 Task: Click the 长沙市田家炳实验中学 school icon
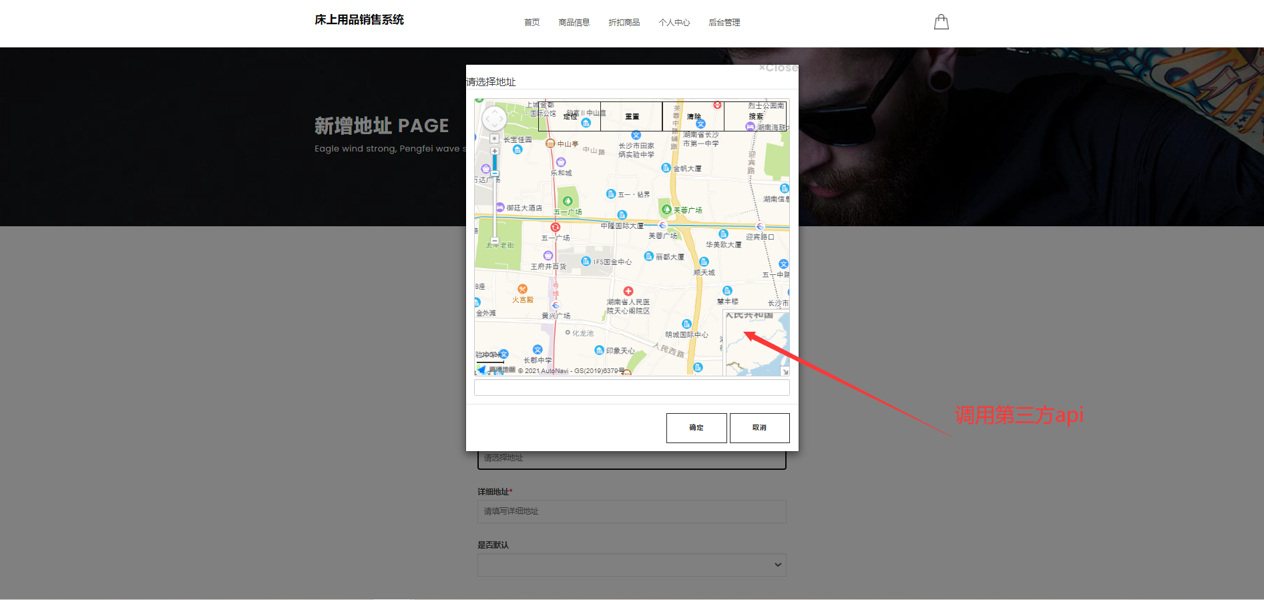[636, 135]
